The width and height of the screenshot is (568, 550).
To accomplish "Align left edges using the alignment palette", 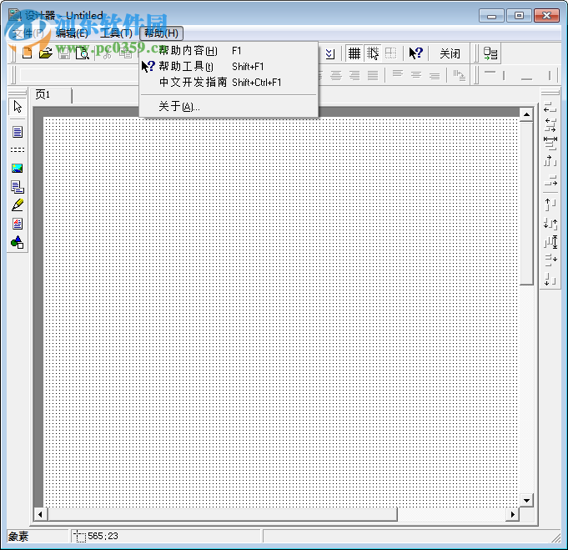I will pyautogui.click(x=550, y=107).
